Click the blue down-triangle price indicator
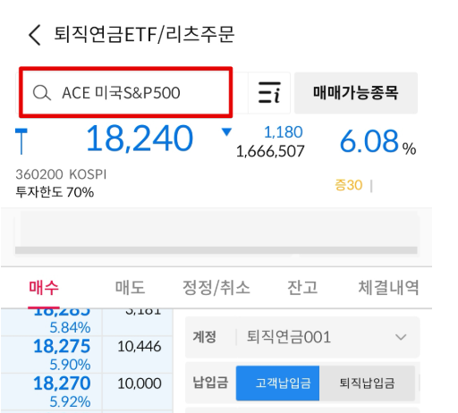Image resolution: width=458 pixels, height=413 pixels. (x=226, y=131)
